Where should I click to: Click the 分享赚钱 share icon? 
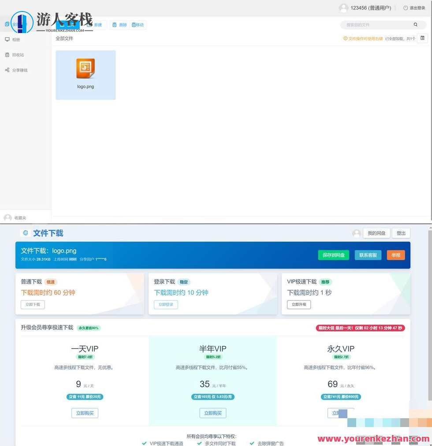(7, 70)
